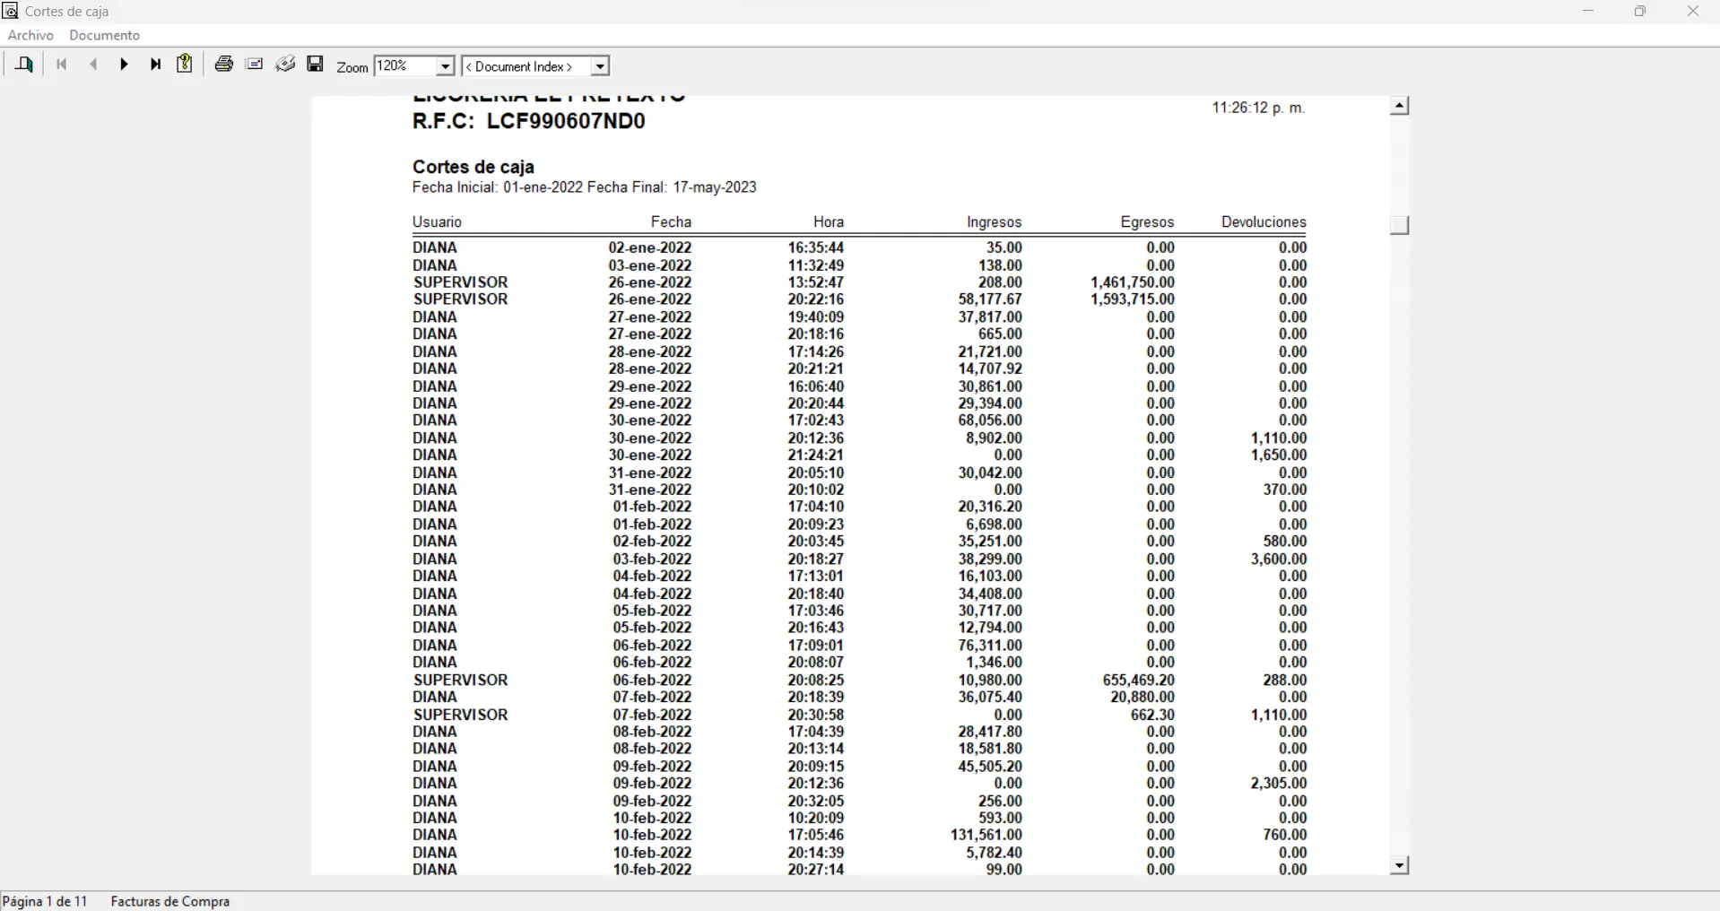
Task: Click inside the 120% zoom field
Action: pyautogui.click(x=404, y=66)
